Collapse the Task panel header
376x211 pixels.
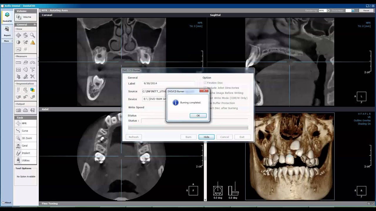[26, 118]
